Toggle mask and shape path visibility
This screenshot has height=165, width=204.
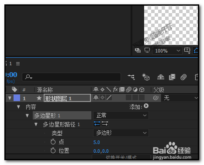pyautogui.click(x=196, y=50)
